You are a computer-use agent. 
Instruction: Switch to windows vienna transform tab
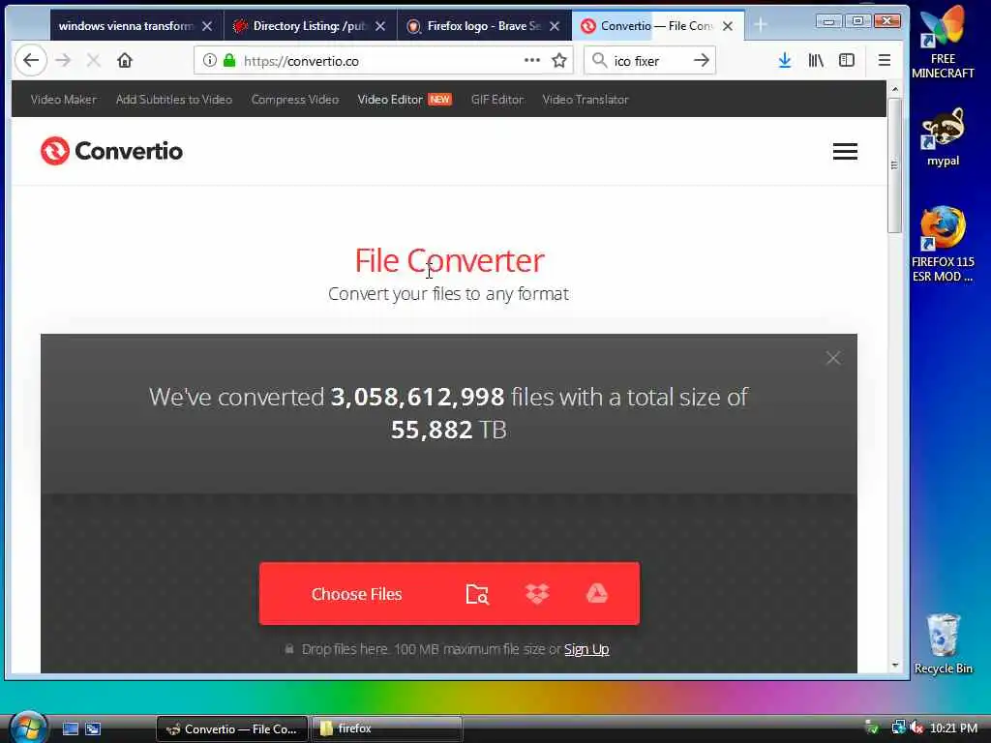[125, 26]
